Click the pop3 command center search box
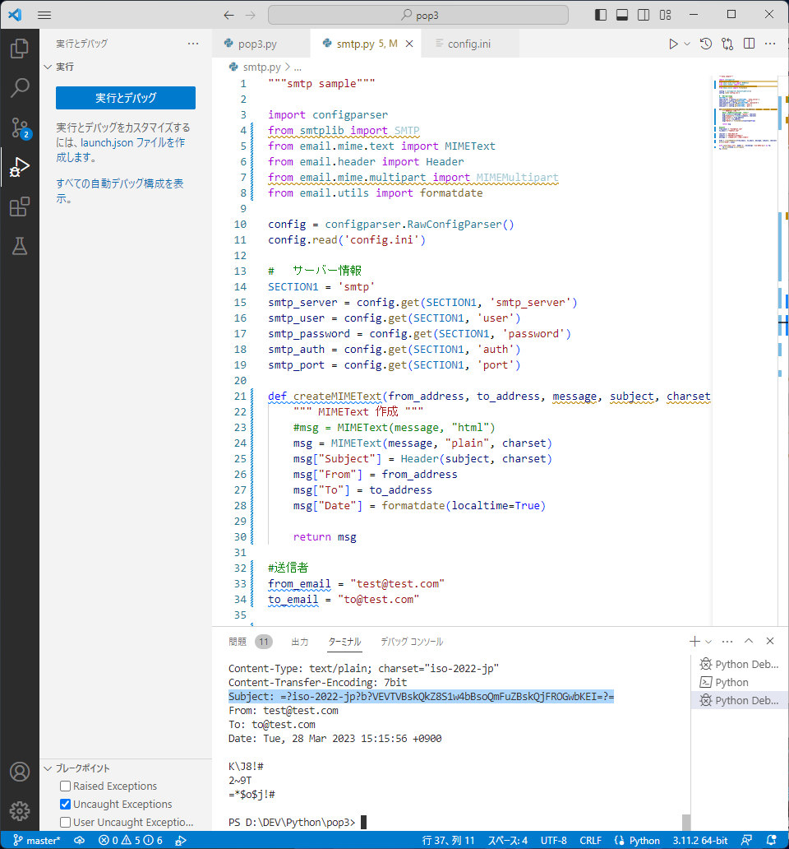 pos(418,15)
